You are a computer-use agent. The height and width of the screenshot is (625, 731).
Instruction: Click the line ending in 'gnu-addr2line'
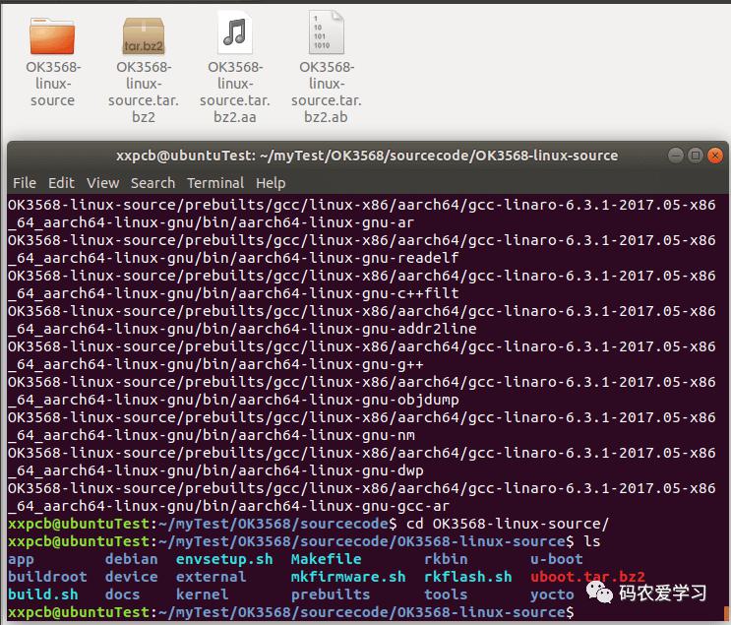(242, 329)
